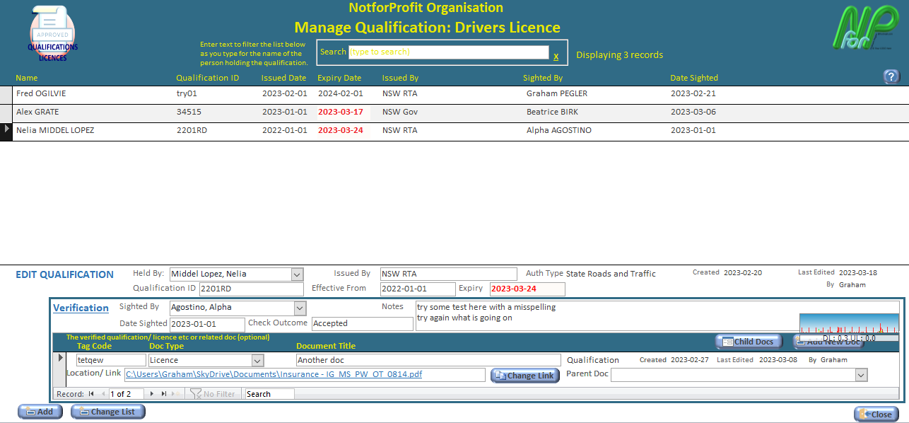This screenshot has width=909, height=423.
Task: Select the Fred OGILVIE name cell
Action: (41, 93)
